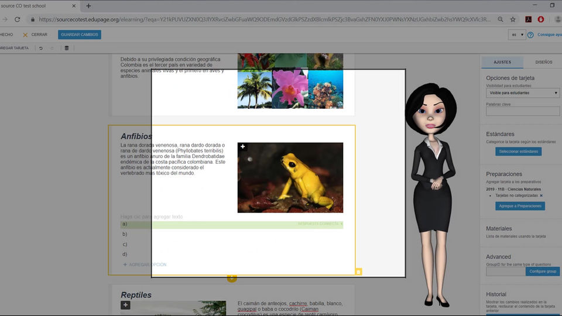This screenshot has height=316, width=562.
Task: Switch to the DISEÑOS tab
Action: pyautogui.click(x=544, y=62)
